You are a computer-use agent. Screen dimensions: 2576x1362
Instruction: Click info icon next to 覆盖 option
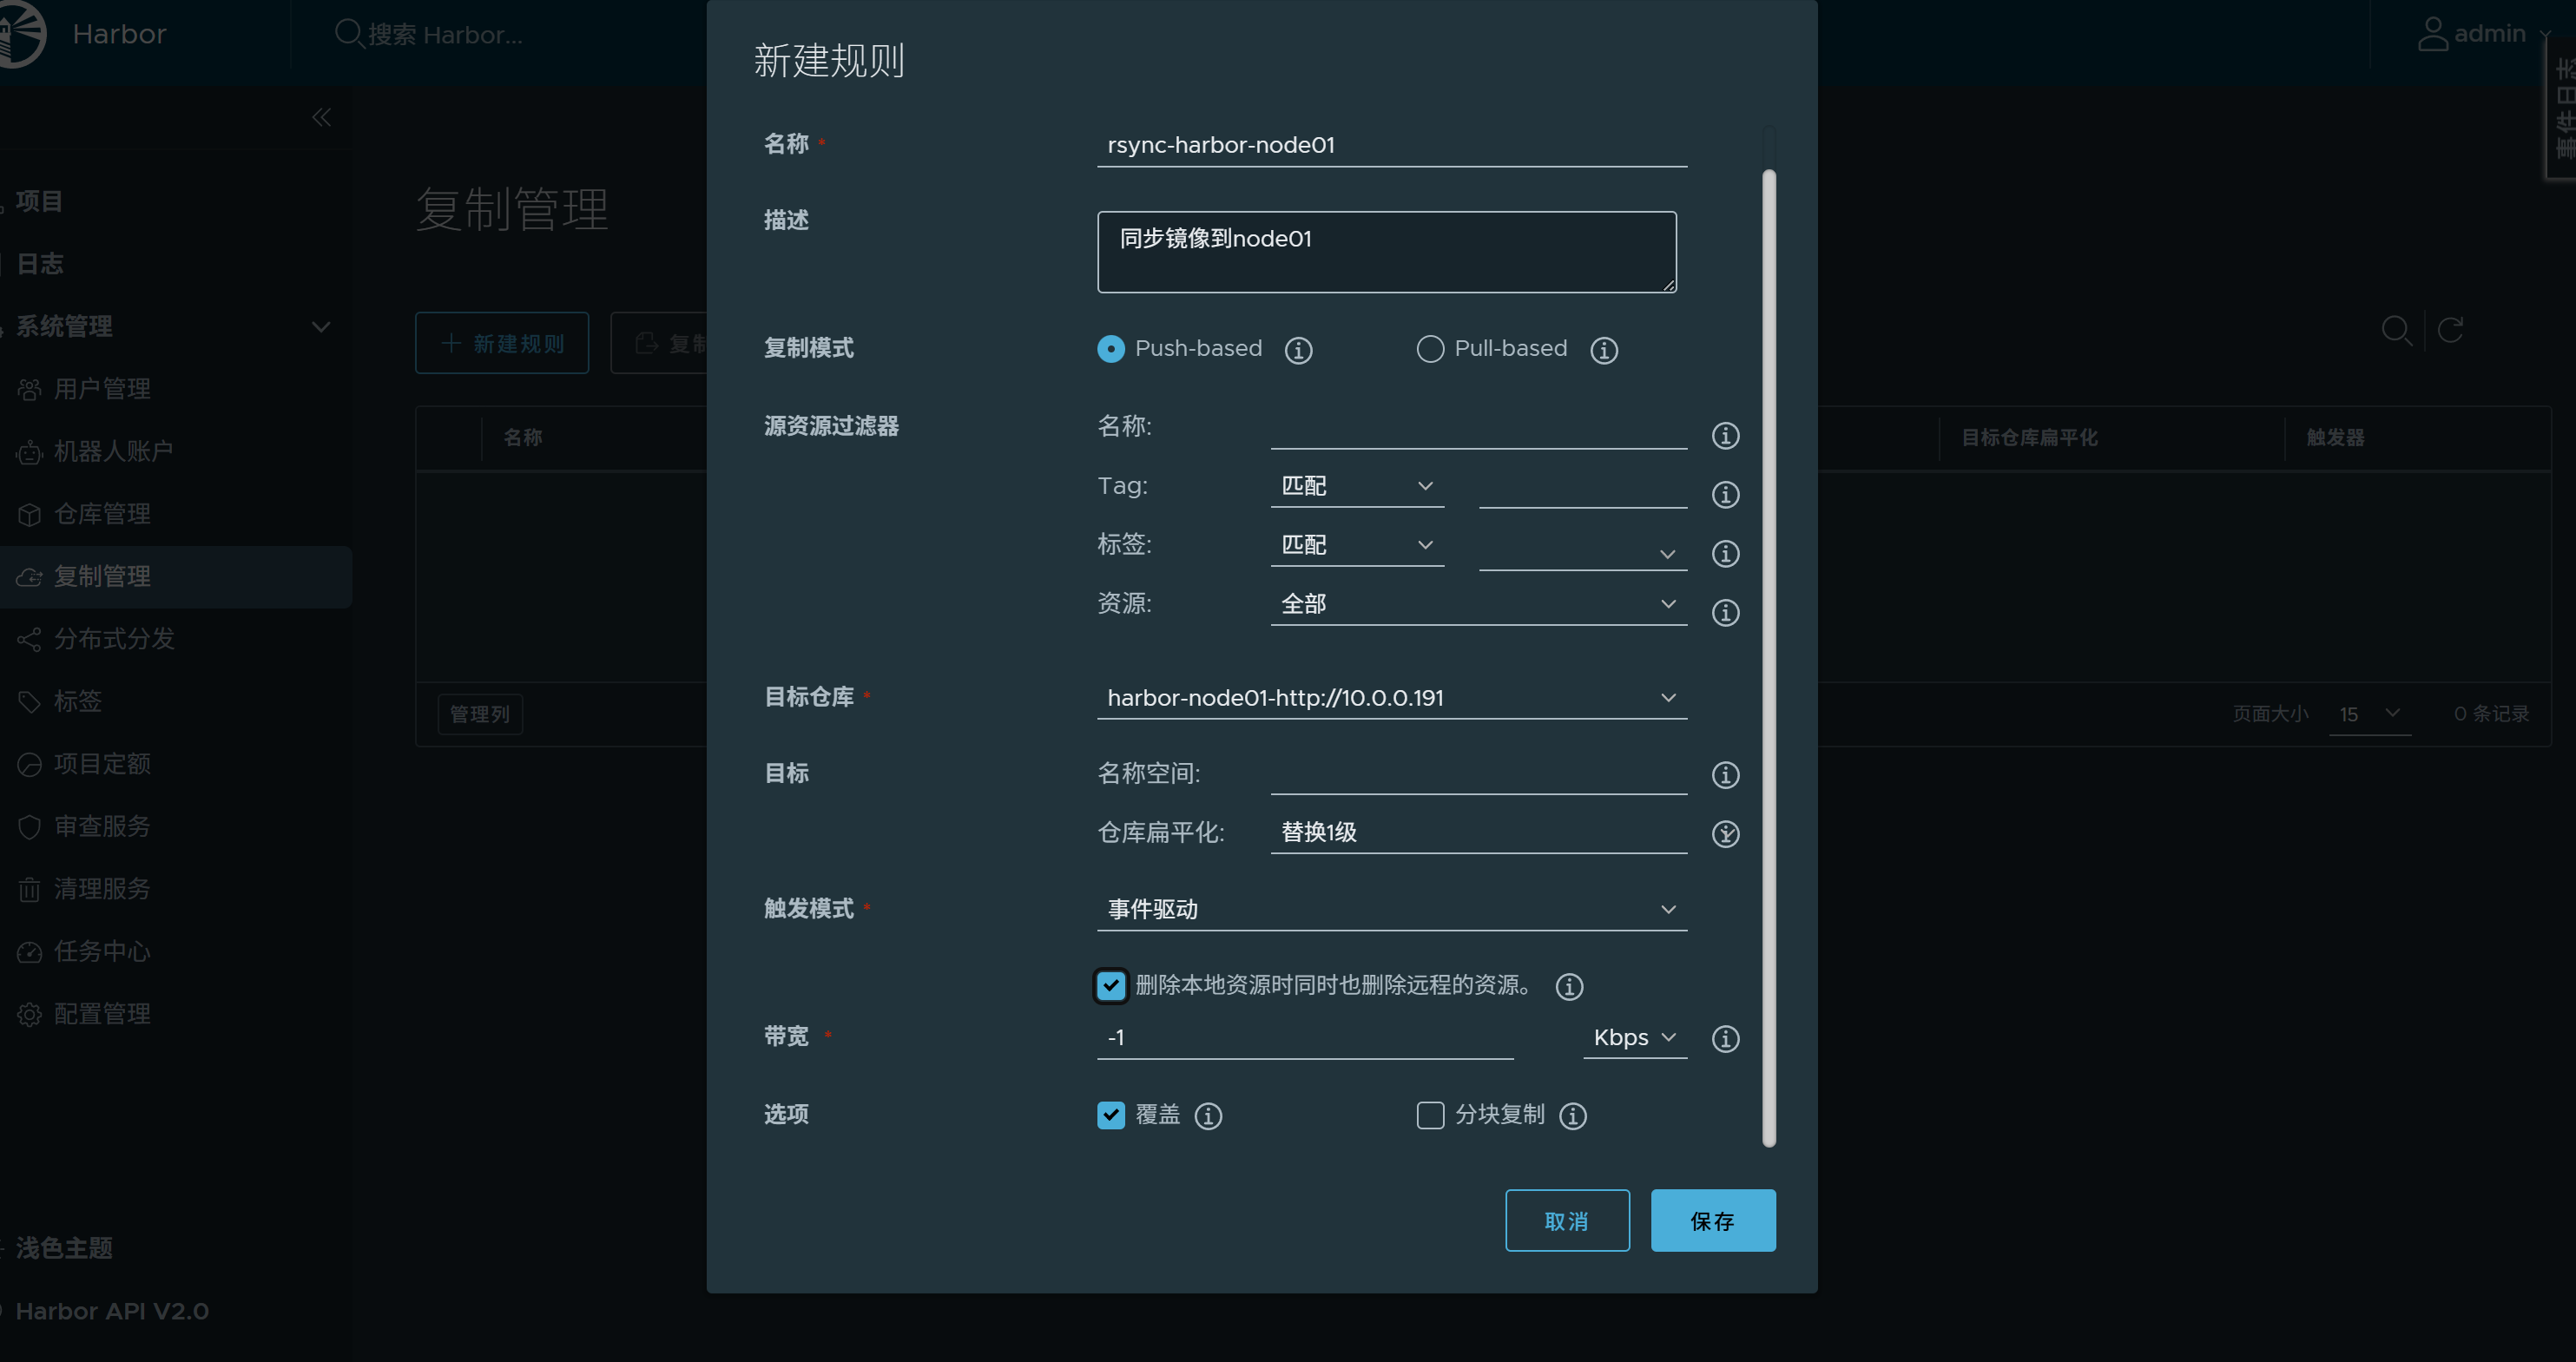tap(1208, 1116)
